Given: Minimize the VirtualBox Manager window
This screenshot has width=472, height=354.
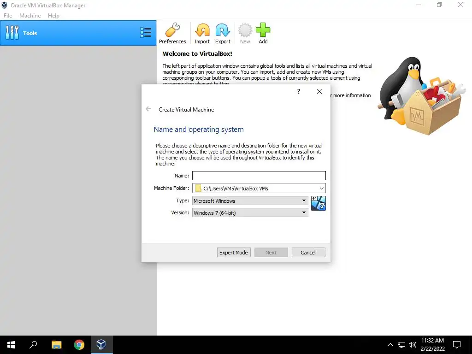Looking at the screenshot, I should [419, 5].
